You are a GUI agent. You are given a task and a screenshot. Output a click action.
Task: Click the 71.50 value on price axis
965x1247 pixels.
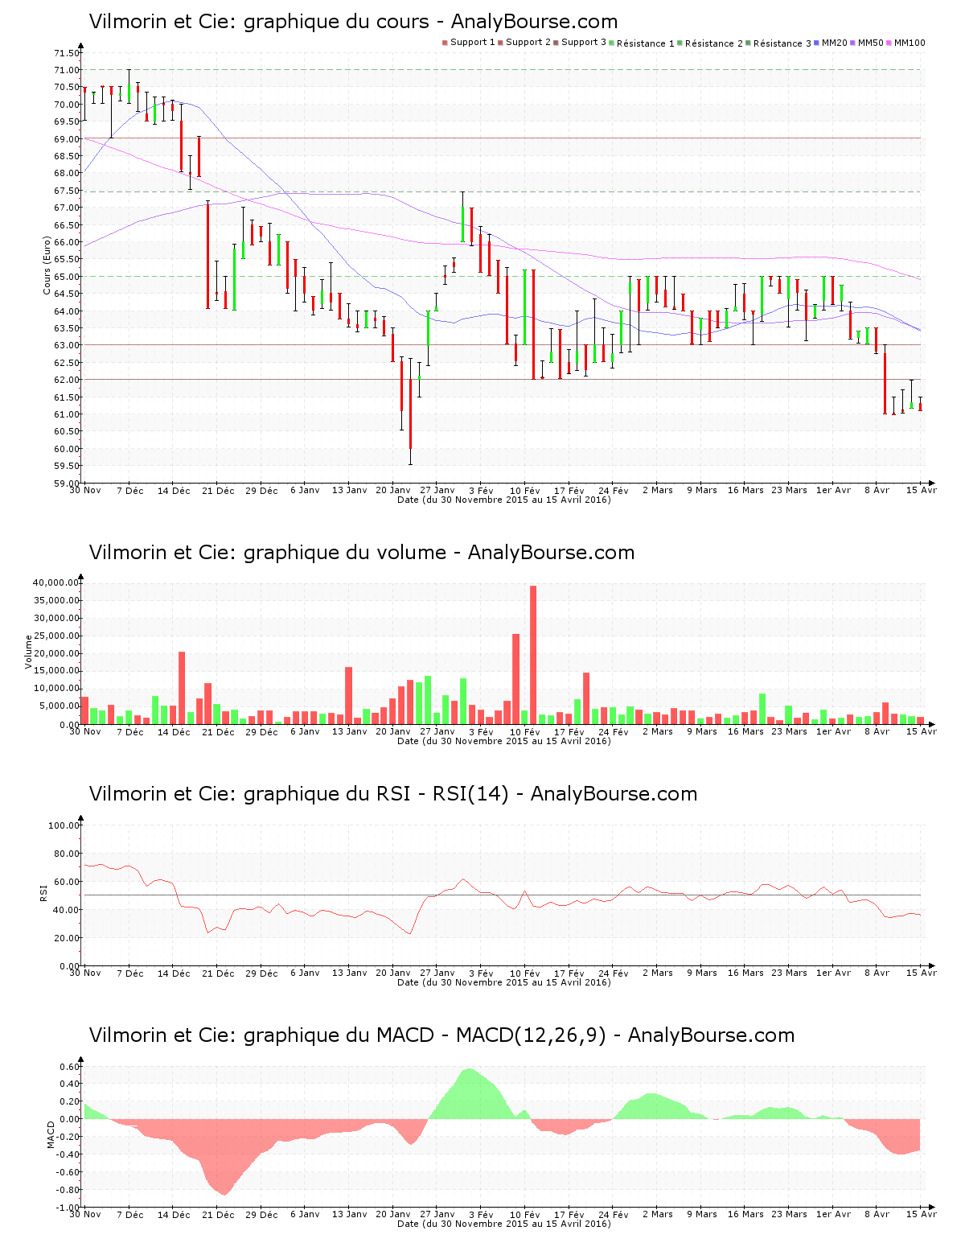pyautogui.click(x=68, y=53)
